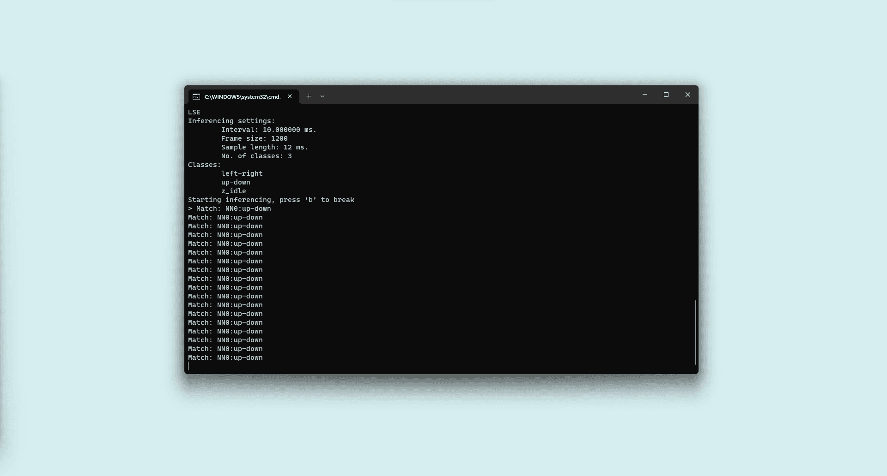Close the terminal window
This screenshot has height=476, width=887.
point(688,95)
